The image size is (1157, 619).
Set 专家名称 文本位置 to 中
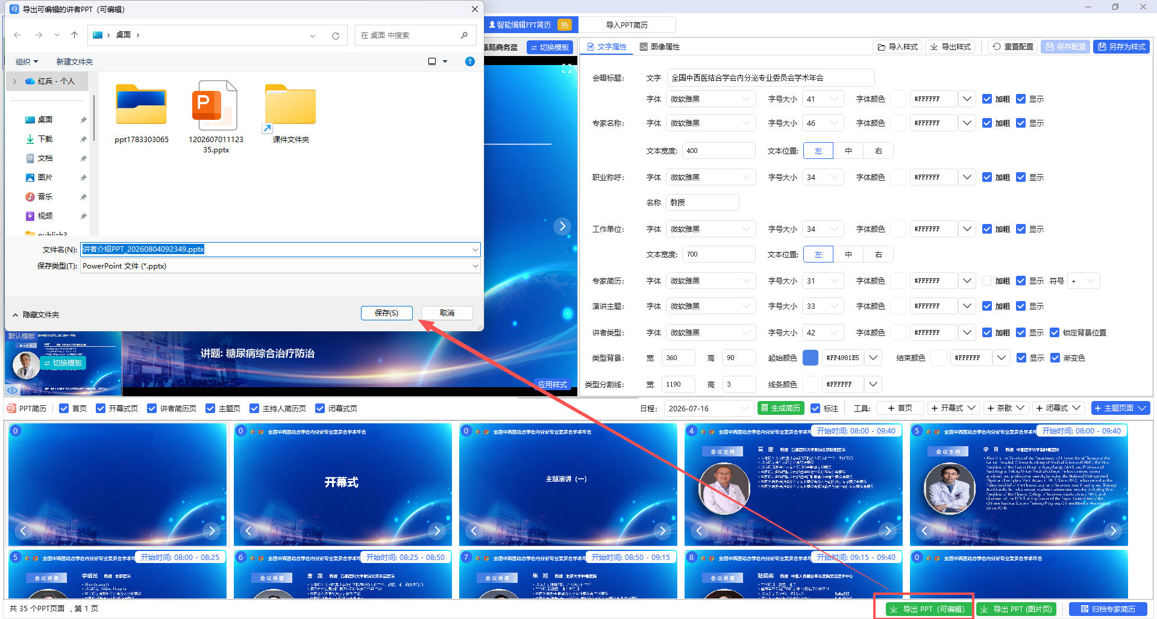tap(848, 151)
